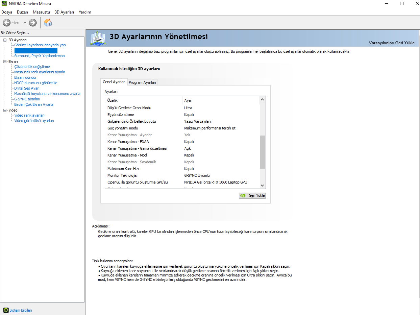The height and width of the screenshot is (315, 420).
Task: Open Birden Çok Ekran Ayarla
Action: tap(33, 104)
